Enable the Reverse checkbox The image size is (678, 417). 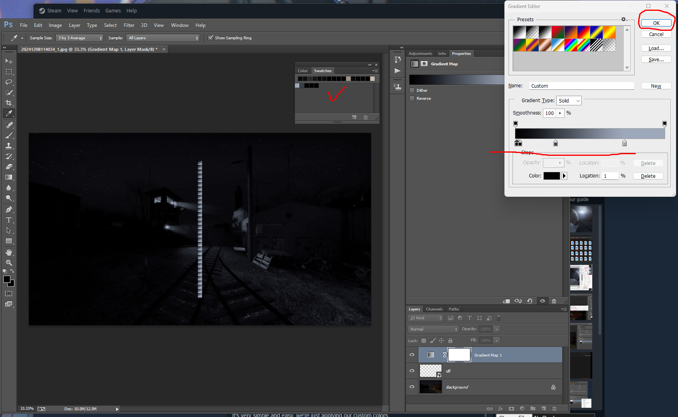[412, 99]
